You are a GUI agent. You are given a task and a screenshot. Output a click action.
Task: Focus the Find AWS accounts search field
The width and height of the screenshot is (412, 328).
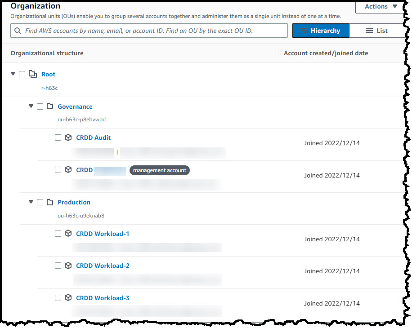(x=149, y=31)
